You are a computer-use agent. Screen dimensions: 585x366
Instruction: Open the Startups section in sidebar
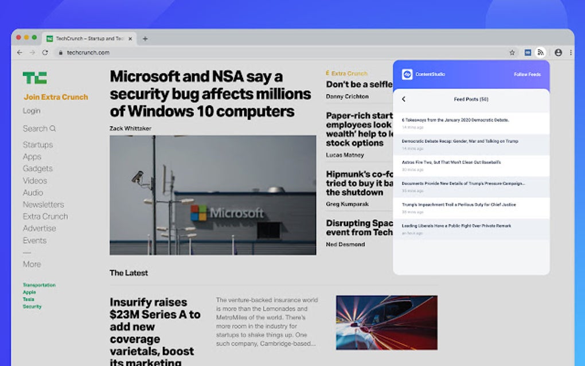(x=38, y=145)
